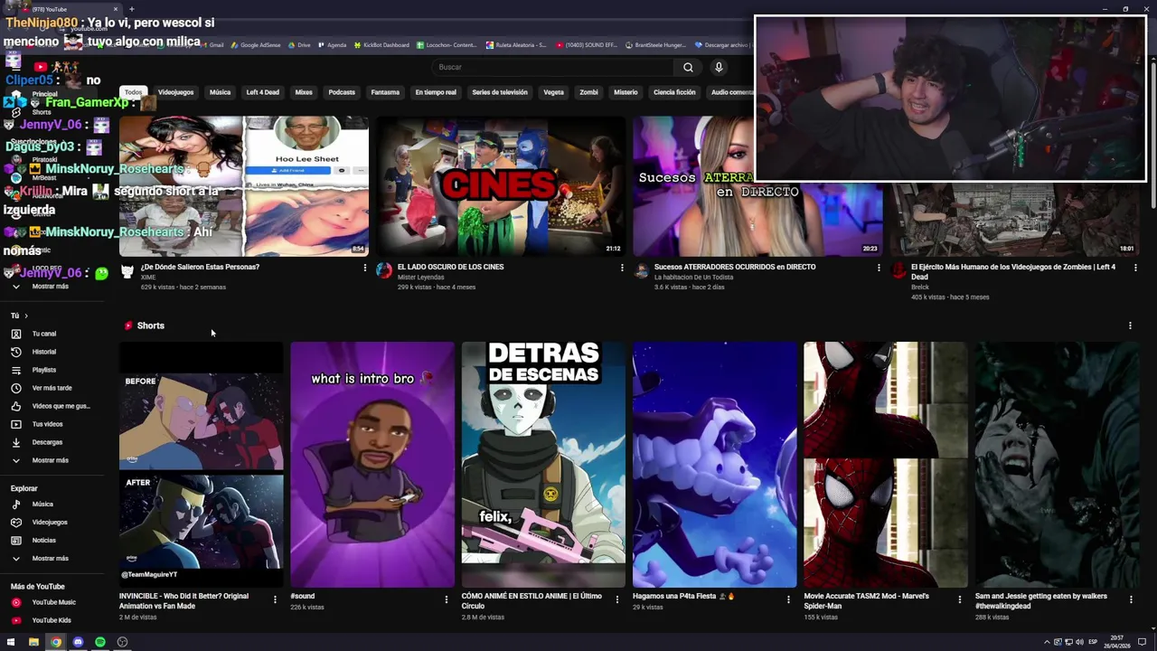Select the Música filter chip
Viewport: 1157px width, 651px height.
220,92
